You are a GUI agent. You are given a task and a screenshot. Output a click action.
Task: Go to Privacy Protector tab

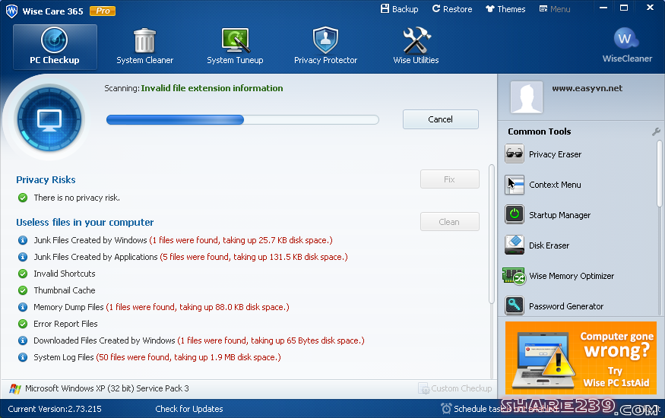pyautogui.click(x=325, y=46)
